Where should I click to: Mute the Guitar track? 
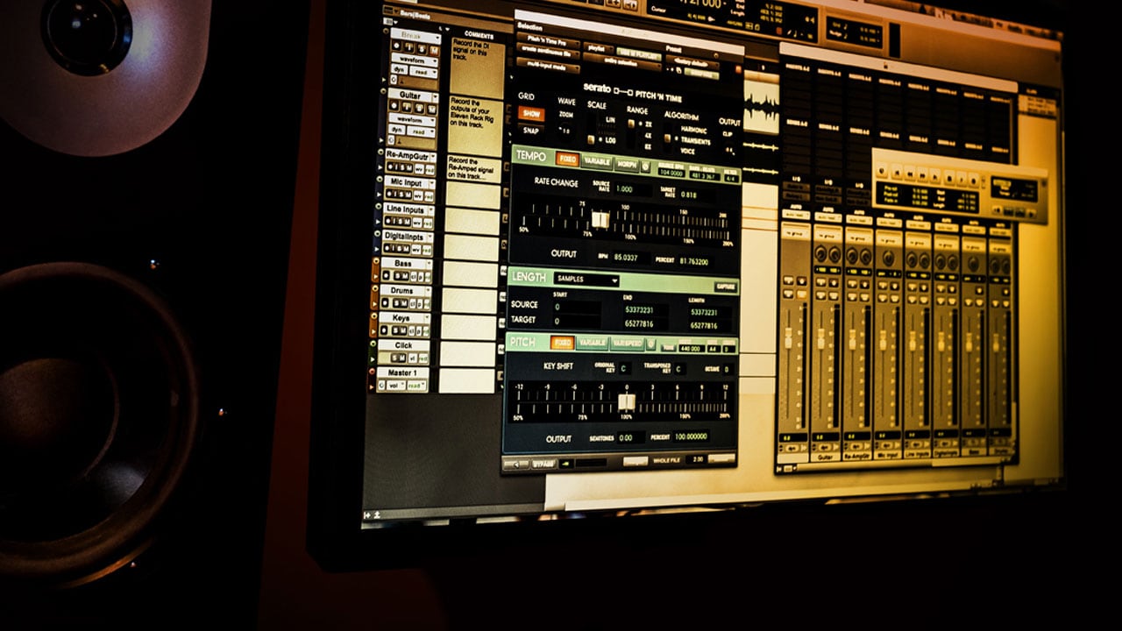(x=431, y=110)
